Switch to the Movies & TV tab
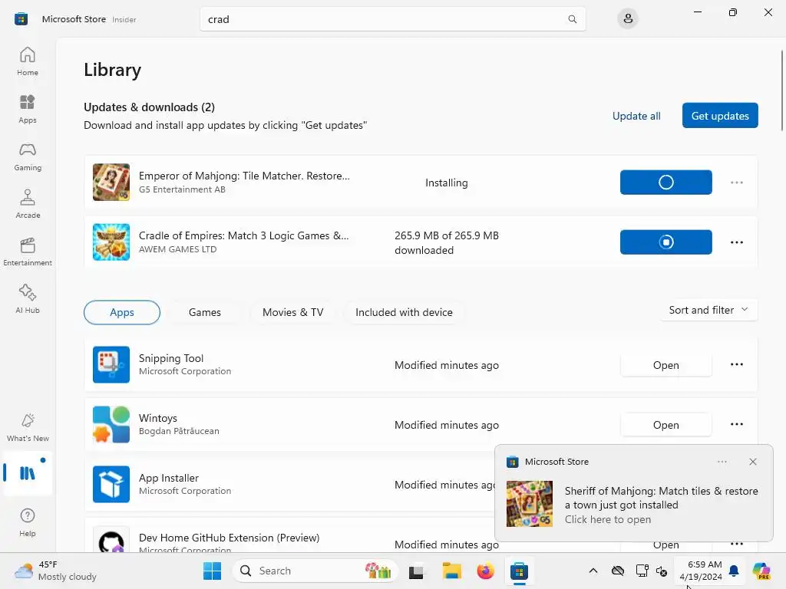The image size is (786, 589). pyautogui.click(x=292, y=313)
